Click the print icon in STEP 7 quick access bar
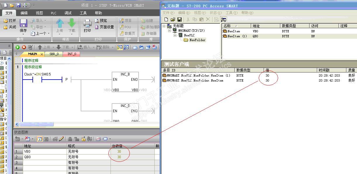 tap(25, 5)
